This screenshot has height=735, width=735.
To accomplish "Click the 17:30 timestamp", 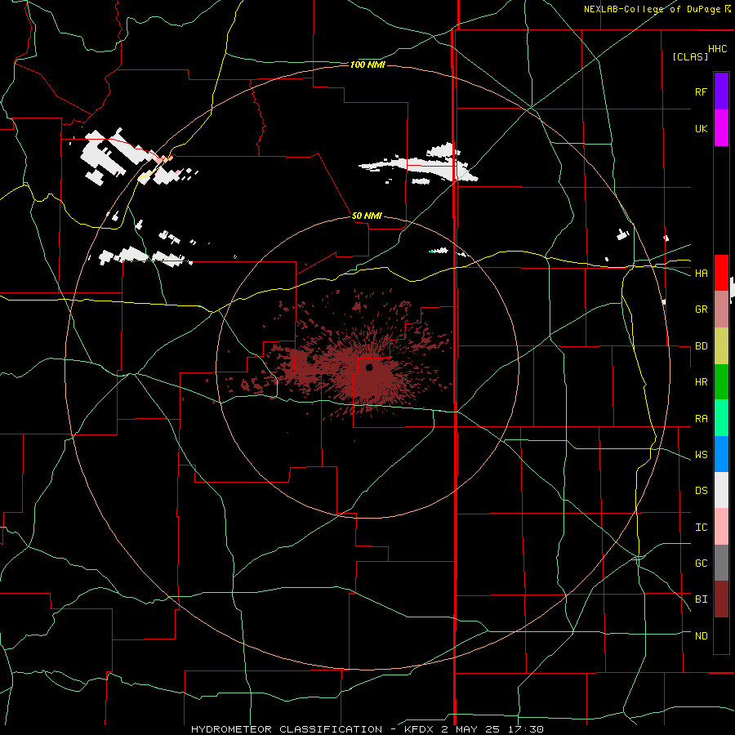I will point(525,729).
